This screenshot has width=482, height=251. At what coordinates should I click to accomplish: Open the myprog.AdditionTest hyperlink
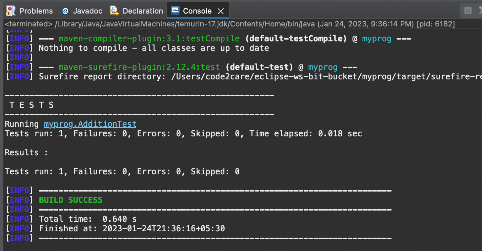90,124
